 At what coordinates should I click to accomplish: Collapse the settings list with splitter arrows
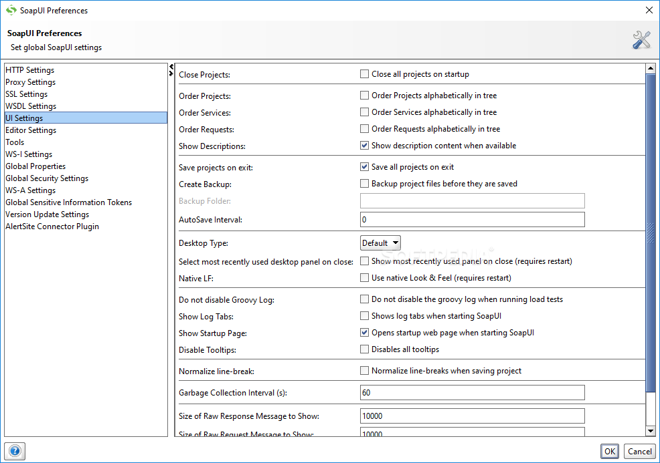click(171, 70)
